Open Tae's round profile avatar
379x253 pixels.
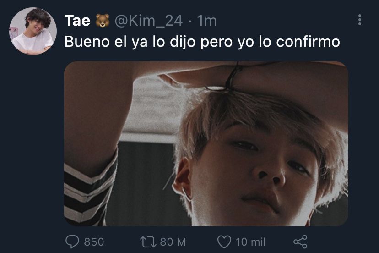tap(33, 31)
